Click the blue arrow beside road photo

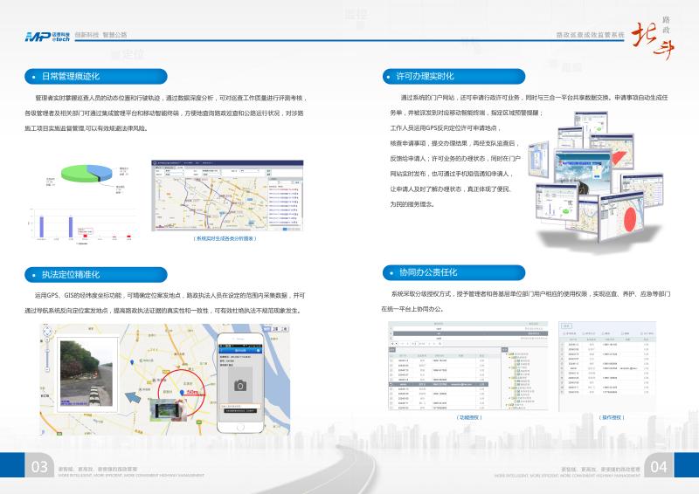[134, 397]
